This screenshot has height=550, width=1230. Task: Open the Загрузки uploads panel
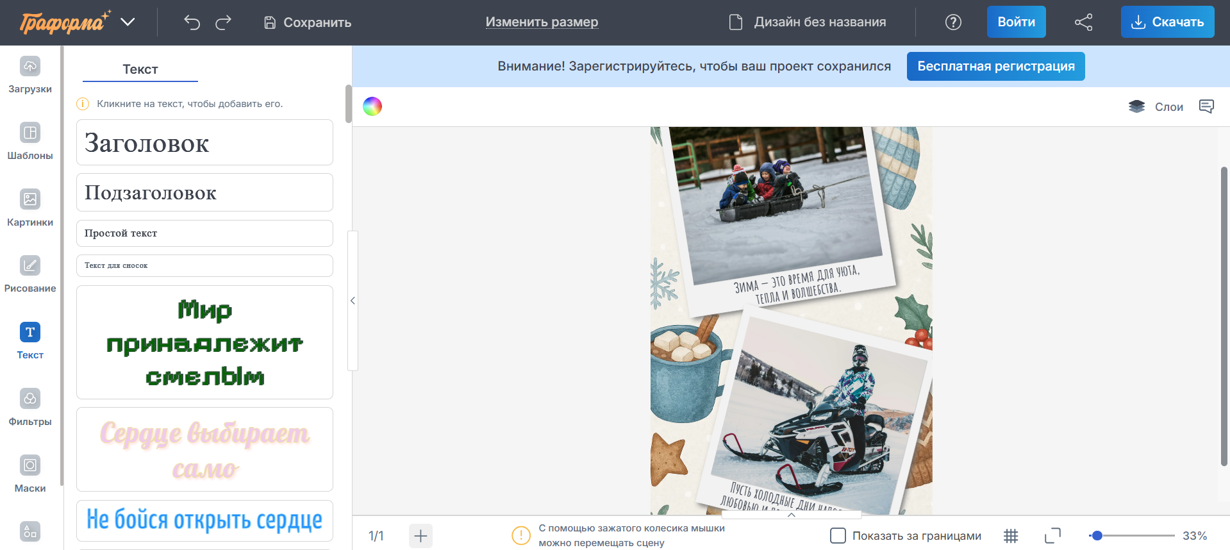point(30,75)
